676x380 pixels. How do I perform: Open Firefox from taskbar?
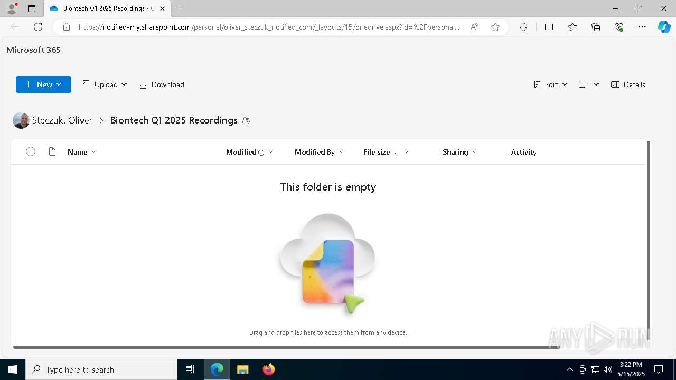pyautogui.click(x=268, y=369)
